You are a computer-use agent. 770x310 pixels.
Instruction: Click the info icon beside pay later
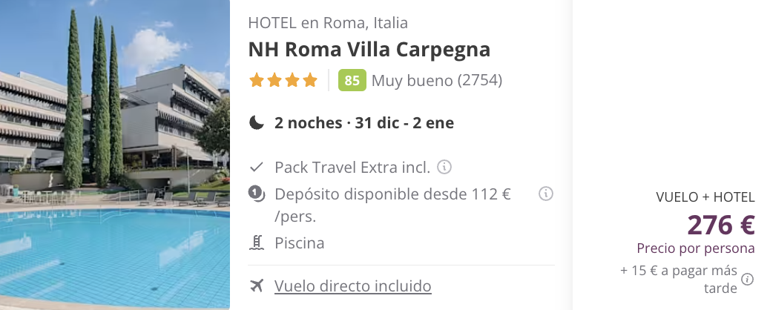pyautogui.click(x=747, y=279)
